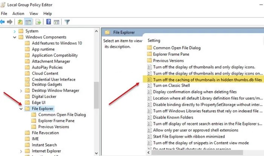264x156 pixels.
Task: Click the Filter funnel toolbar icon
Action: (67, 22)
